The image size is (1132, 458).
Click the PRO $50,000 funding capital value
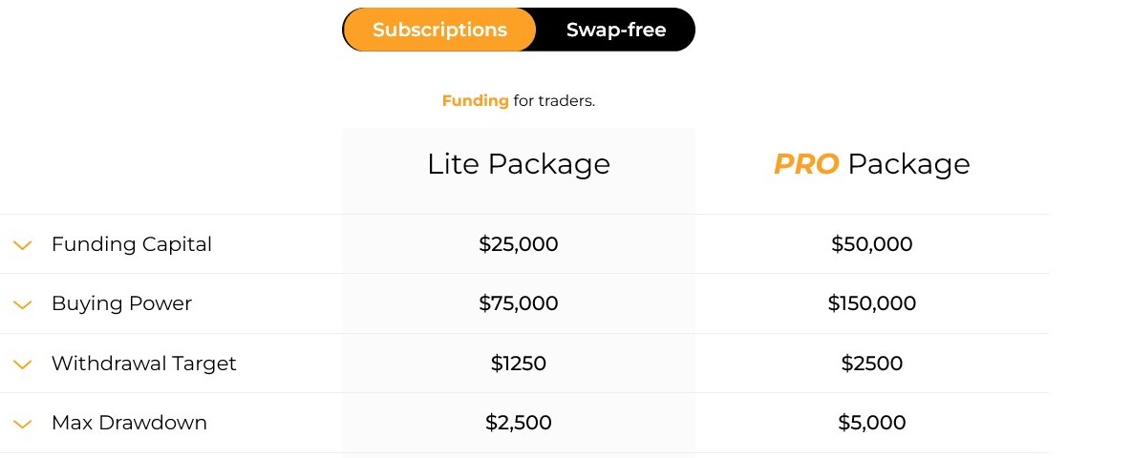point(871,243)
